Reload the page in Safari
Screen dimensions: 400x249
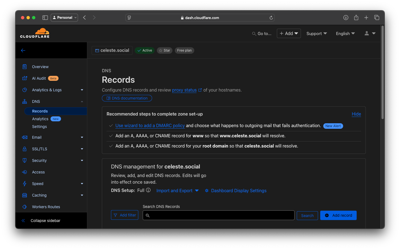tap(271, 18)
